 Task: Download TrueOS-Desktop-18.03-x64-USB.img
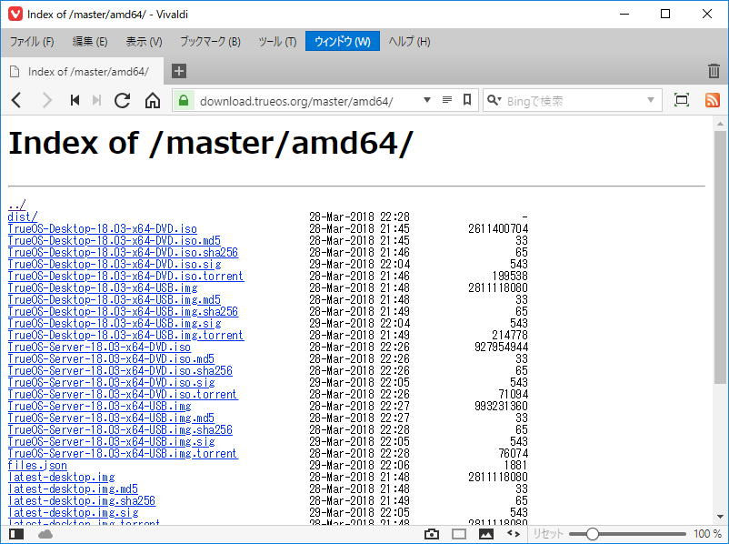click(x=103, y=287)
